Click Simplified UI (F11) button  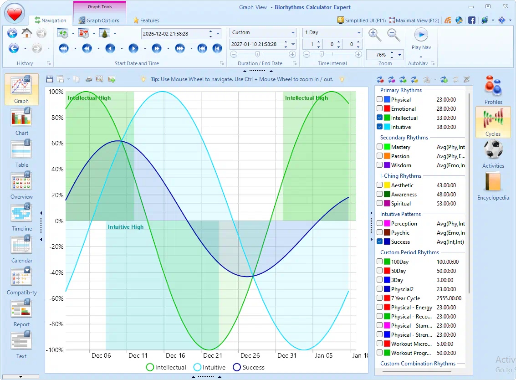point(361,21)
